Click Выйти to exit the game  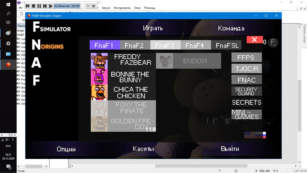[230, 149]
